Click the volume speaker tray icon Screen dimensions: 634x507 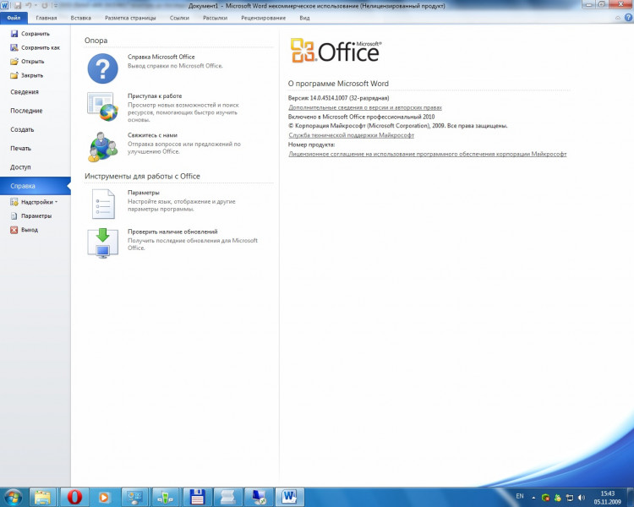582,498
